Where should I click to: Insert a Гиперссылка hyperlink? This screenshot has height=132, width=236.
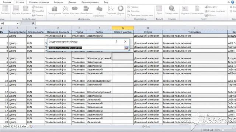pyautogui.click(x=172, y=10)
